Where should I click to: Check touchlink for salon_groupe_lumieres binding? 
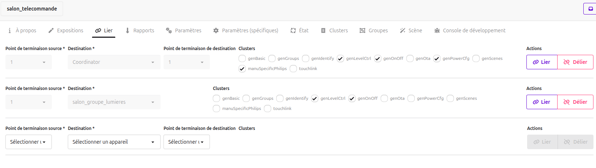coord(268,109)
